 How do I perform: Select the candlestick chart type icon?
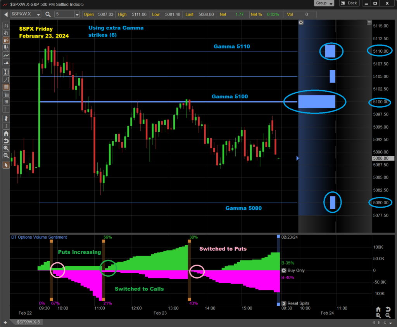[x=6, y=40]
